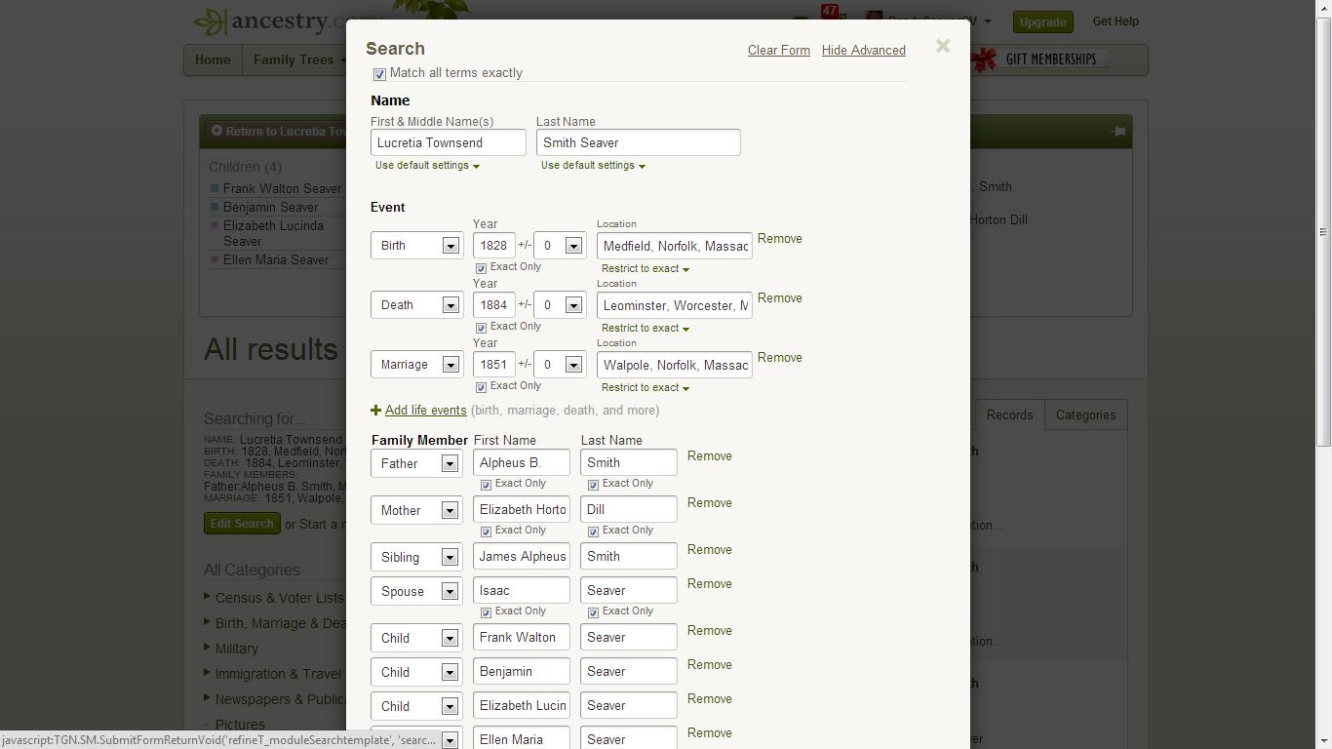Toggle Exact Only under Spouse first name Isaac

(486, 612)
